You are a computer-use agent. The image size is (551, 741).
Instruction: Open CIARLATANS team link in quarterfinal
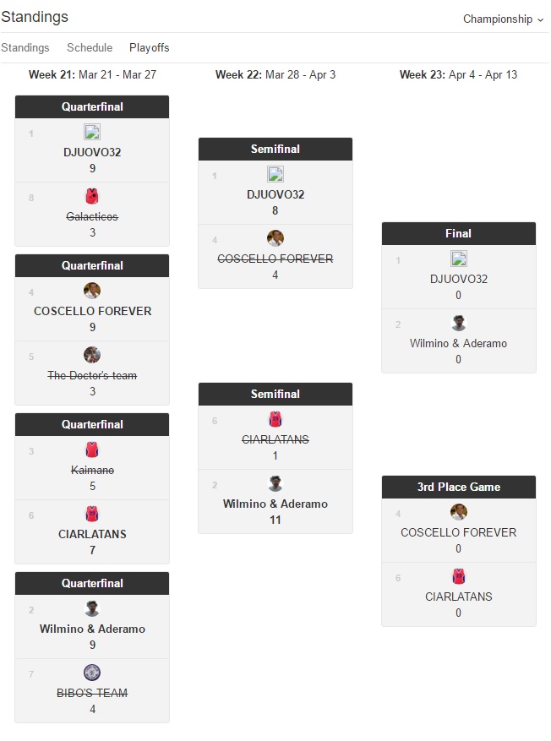point(92,534)
